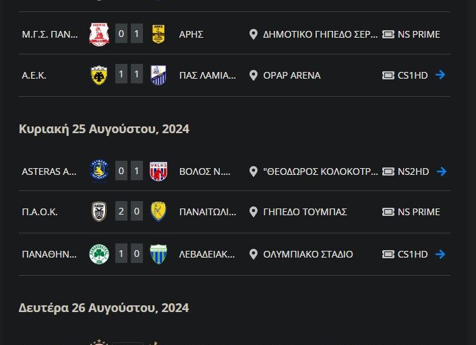Screen dimensions: 476x345
Task: Click the Asteras Tripolis team crest
Action: click(x=99, y=171)
